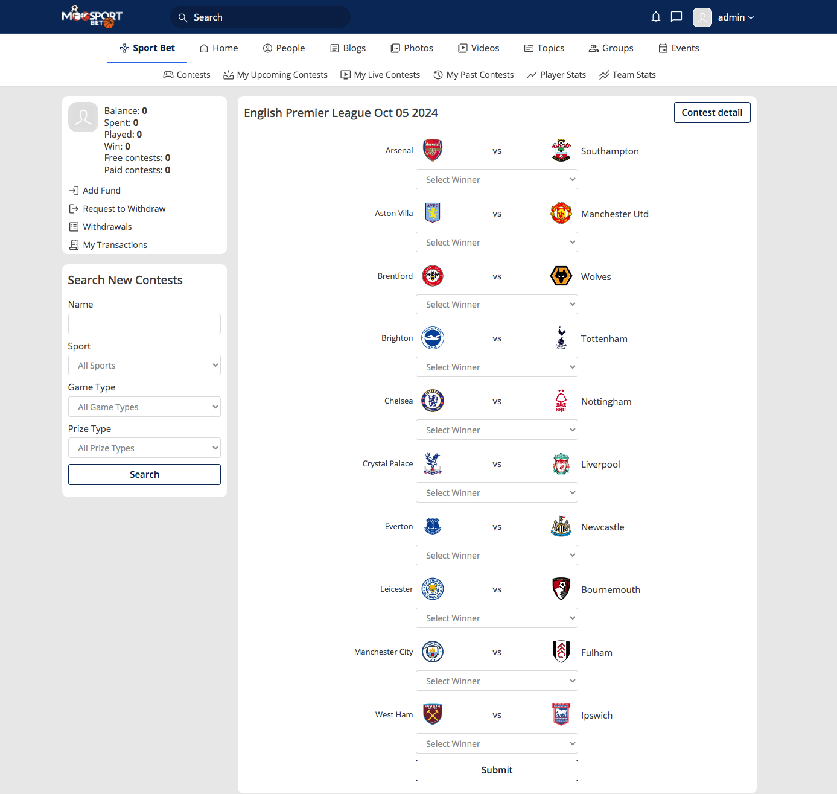Click the West Ham crest
The width and height of the screenshot is (837, 794).
click(433, 714)
